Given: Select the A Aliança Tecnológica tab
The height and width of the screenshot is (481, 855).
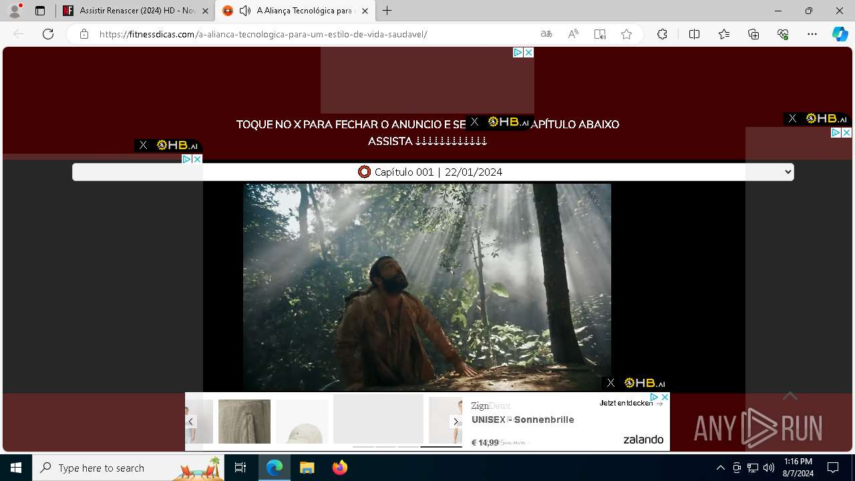Looking at the screenshot, I should pyautogui.click(x=297, y=11).
